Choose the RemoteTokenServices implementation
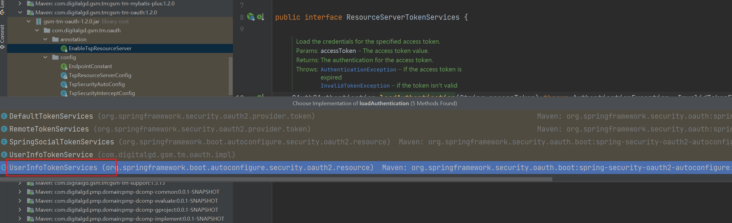732x223 pixels. (x=49, y=129)
